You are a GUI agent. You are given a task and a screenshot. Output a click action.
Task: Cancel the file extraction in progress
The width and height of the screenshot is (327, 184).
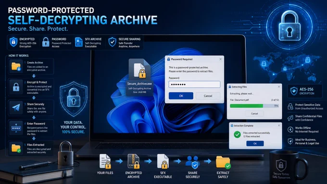pos(254,113)
